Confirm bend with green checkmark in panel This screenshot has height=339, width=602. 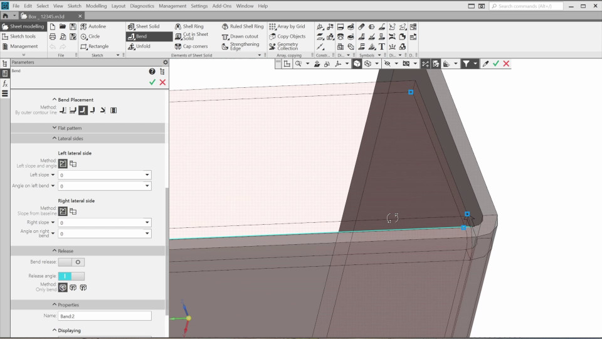point(152,82)
